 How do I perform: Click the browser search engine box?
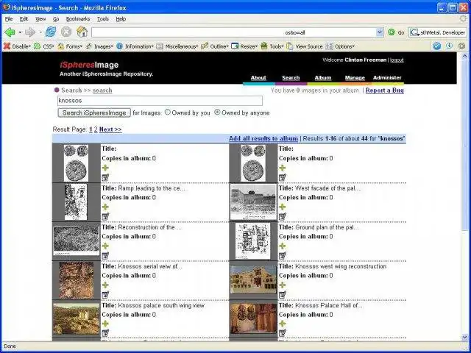(438, 32)
